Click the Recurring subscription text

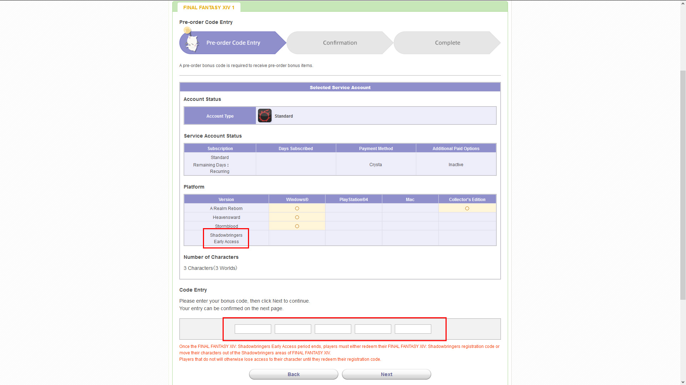click(220, 171)
